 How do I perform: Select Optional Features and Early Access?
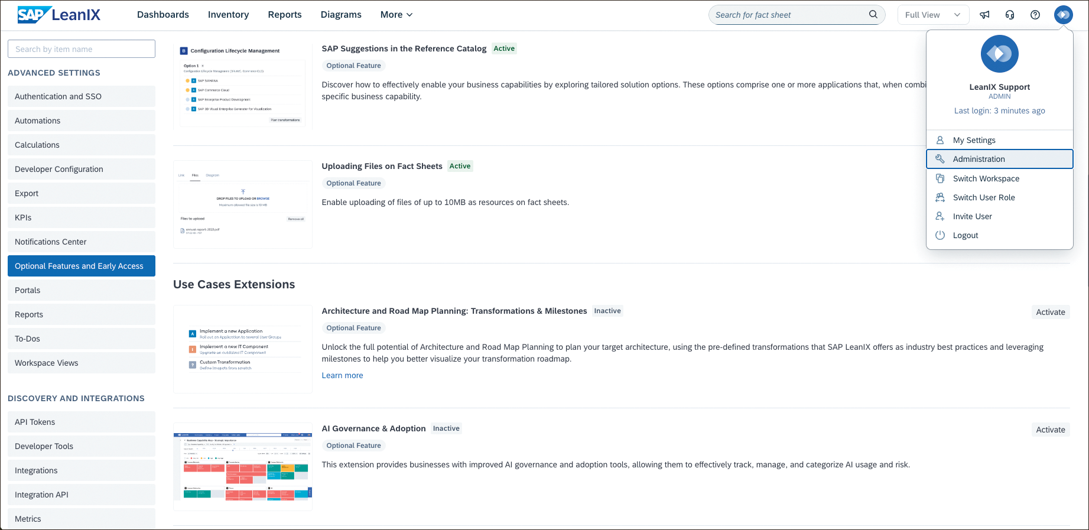82,266
